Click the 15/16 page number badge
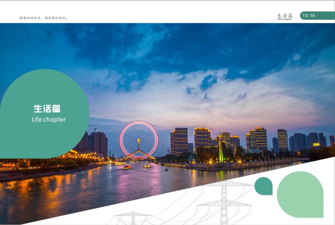The width and height of the screenshot is (335, 225). [x=317, y=15]
